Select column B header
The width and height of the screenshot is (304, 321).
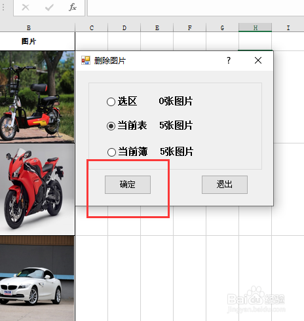pyautogui.click(x=29, y=28)
